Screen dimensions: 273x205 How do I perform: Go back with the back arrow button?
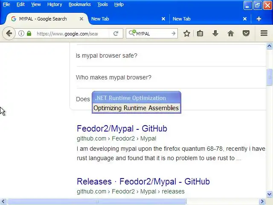click(x=9, y=33)
